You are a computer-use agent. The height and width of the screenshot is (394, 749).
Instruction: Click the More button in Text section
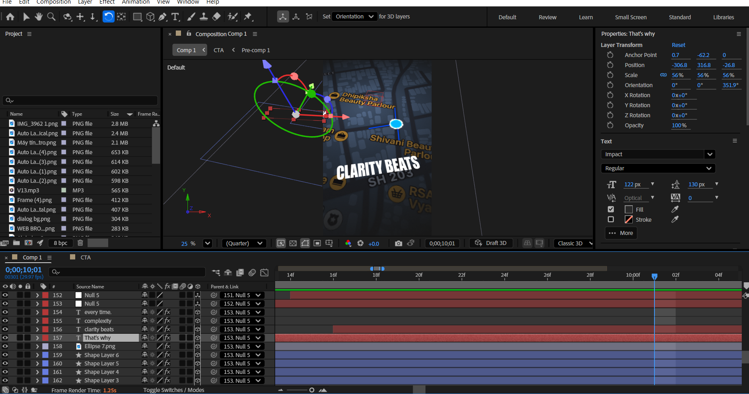pyautogui.click(x=621, y=233)
